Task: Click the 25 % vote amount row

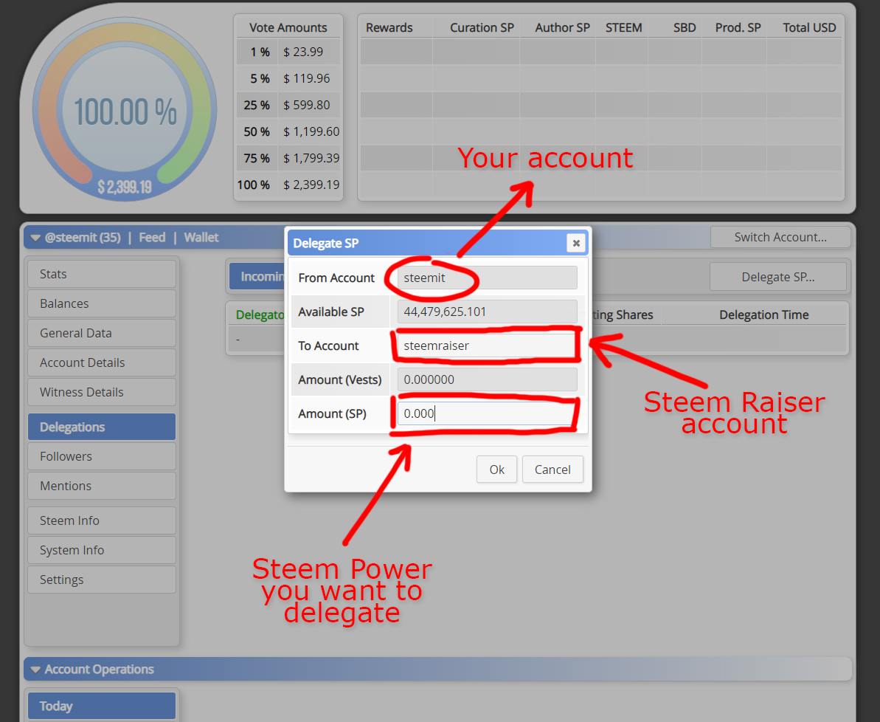Action: point(288,105)
